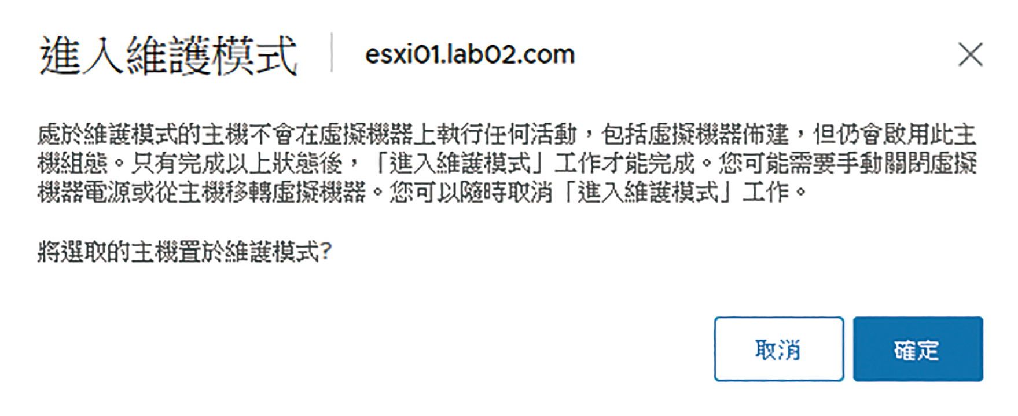
Task: Click the text 只有完成以上狀態後
Action: (237, 164)
